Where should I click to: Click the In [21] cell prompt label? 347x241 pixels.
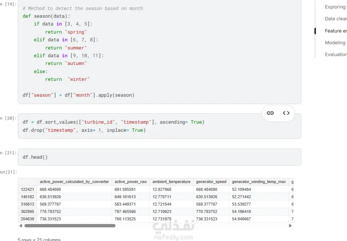click(8, 153)
